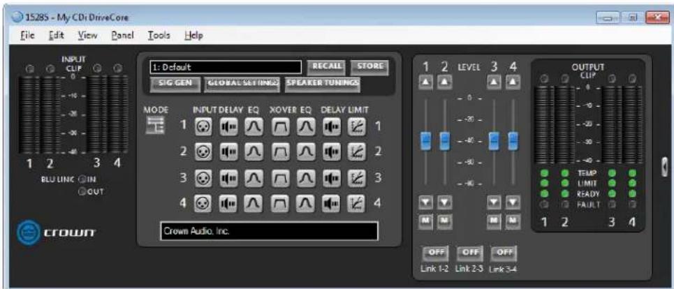Open the Help menu

click(x=193, y=36)
